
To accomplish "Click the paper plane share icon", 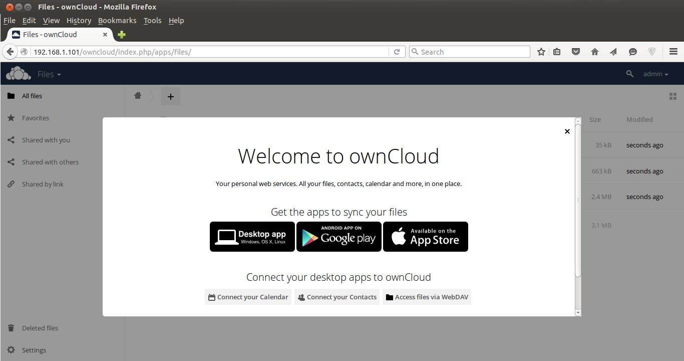I will pyautogui.click(x=613, y=52).
